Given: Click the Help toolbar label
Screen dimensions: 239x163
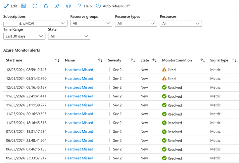Looking at the screenshot, I should 88,6.
